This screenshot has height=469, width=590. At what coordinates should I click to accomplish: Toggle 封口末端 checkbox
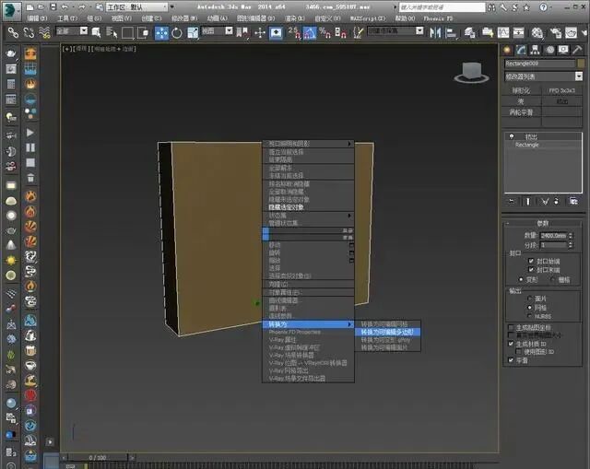coord(531,270)
